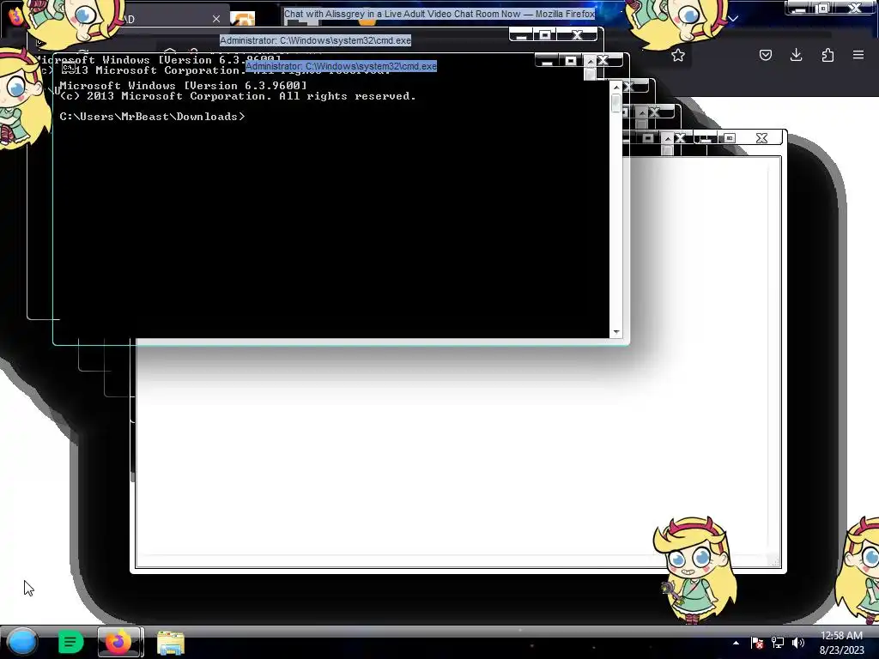Open the Firefox hamburger menu
This screenshot has width=879, height=659.
tap(858, 55)
